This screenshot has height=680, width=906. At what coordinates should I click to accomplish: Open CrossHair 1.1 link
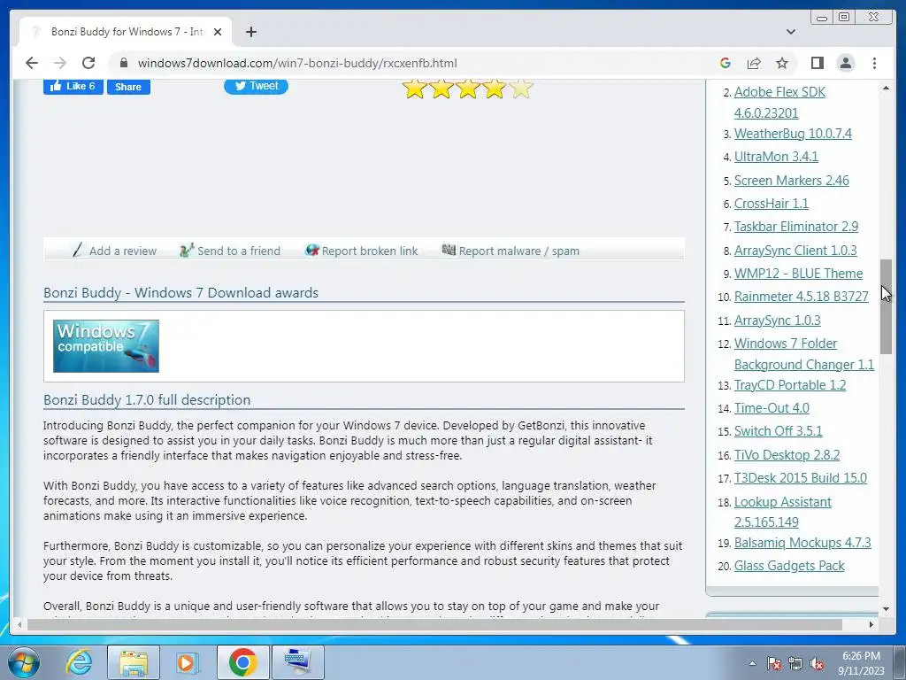click(772, 204)
